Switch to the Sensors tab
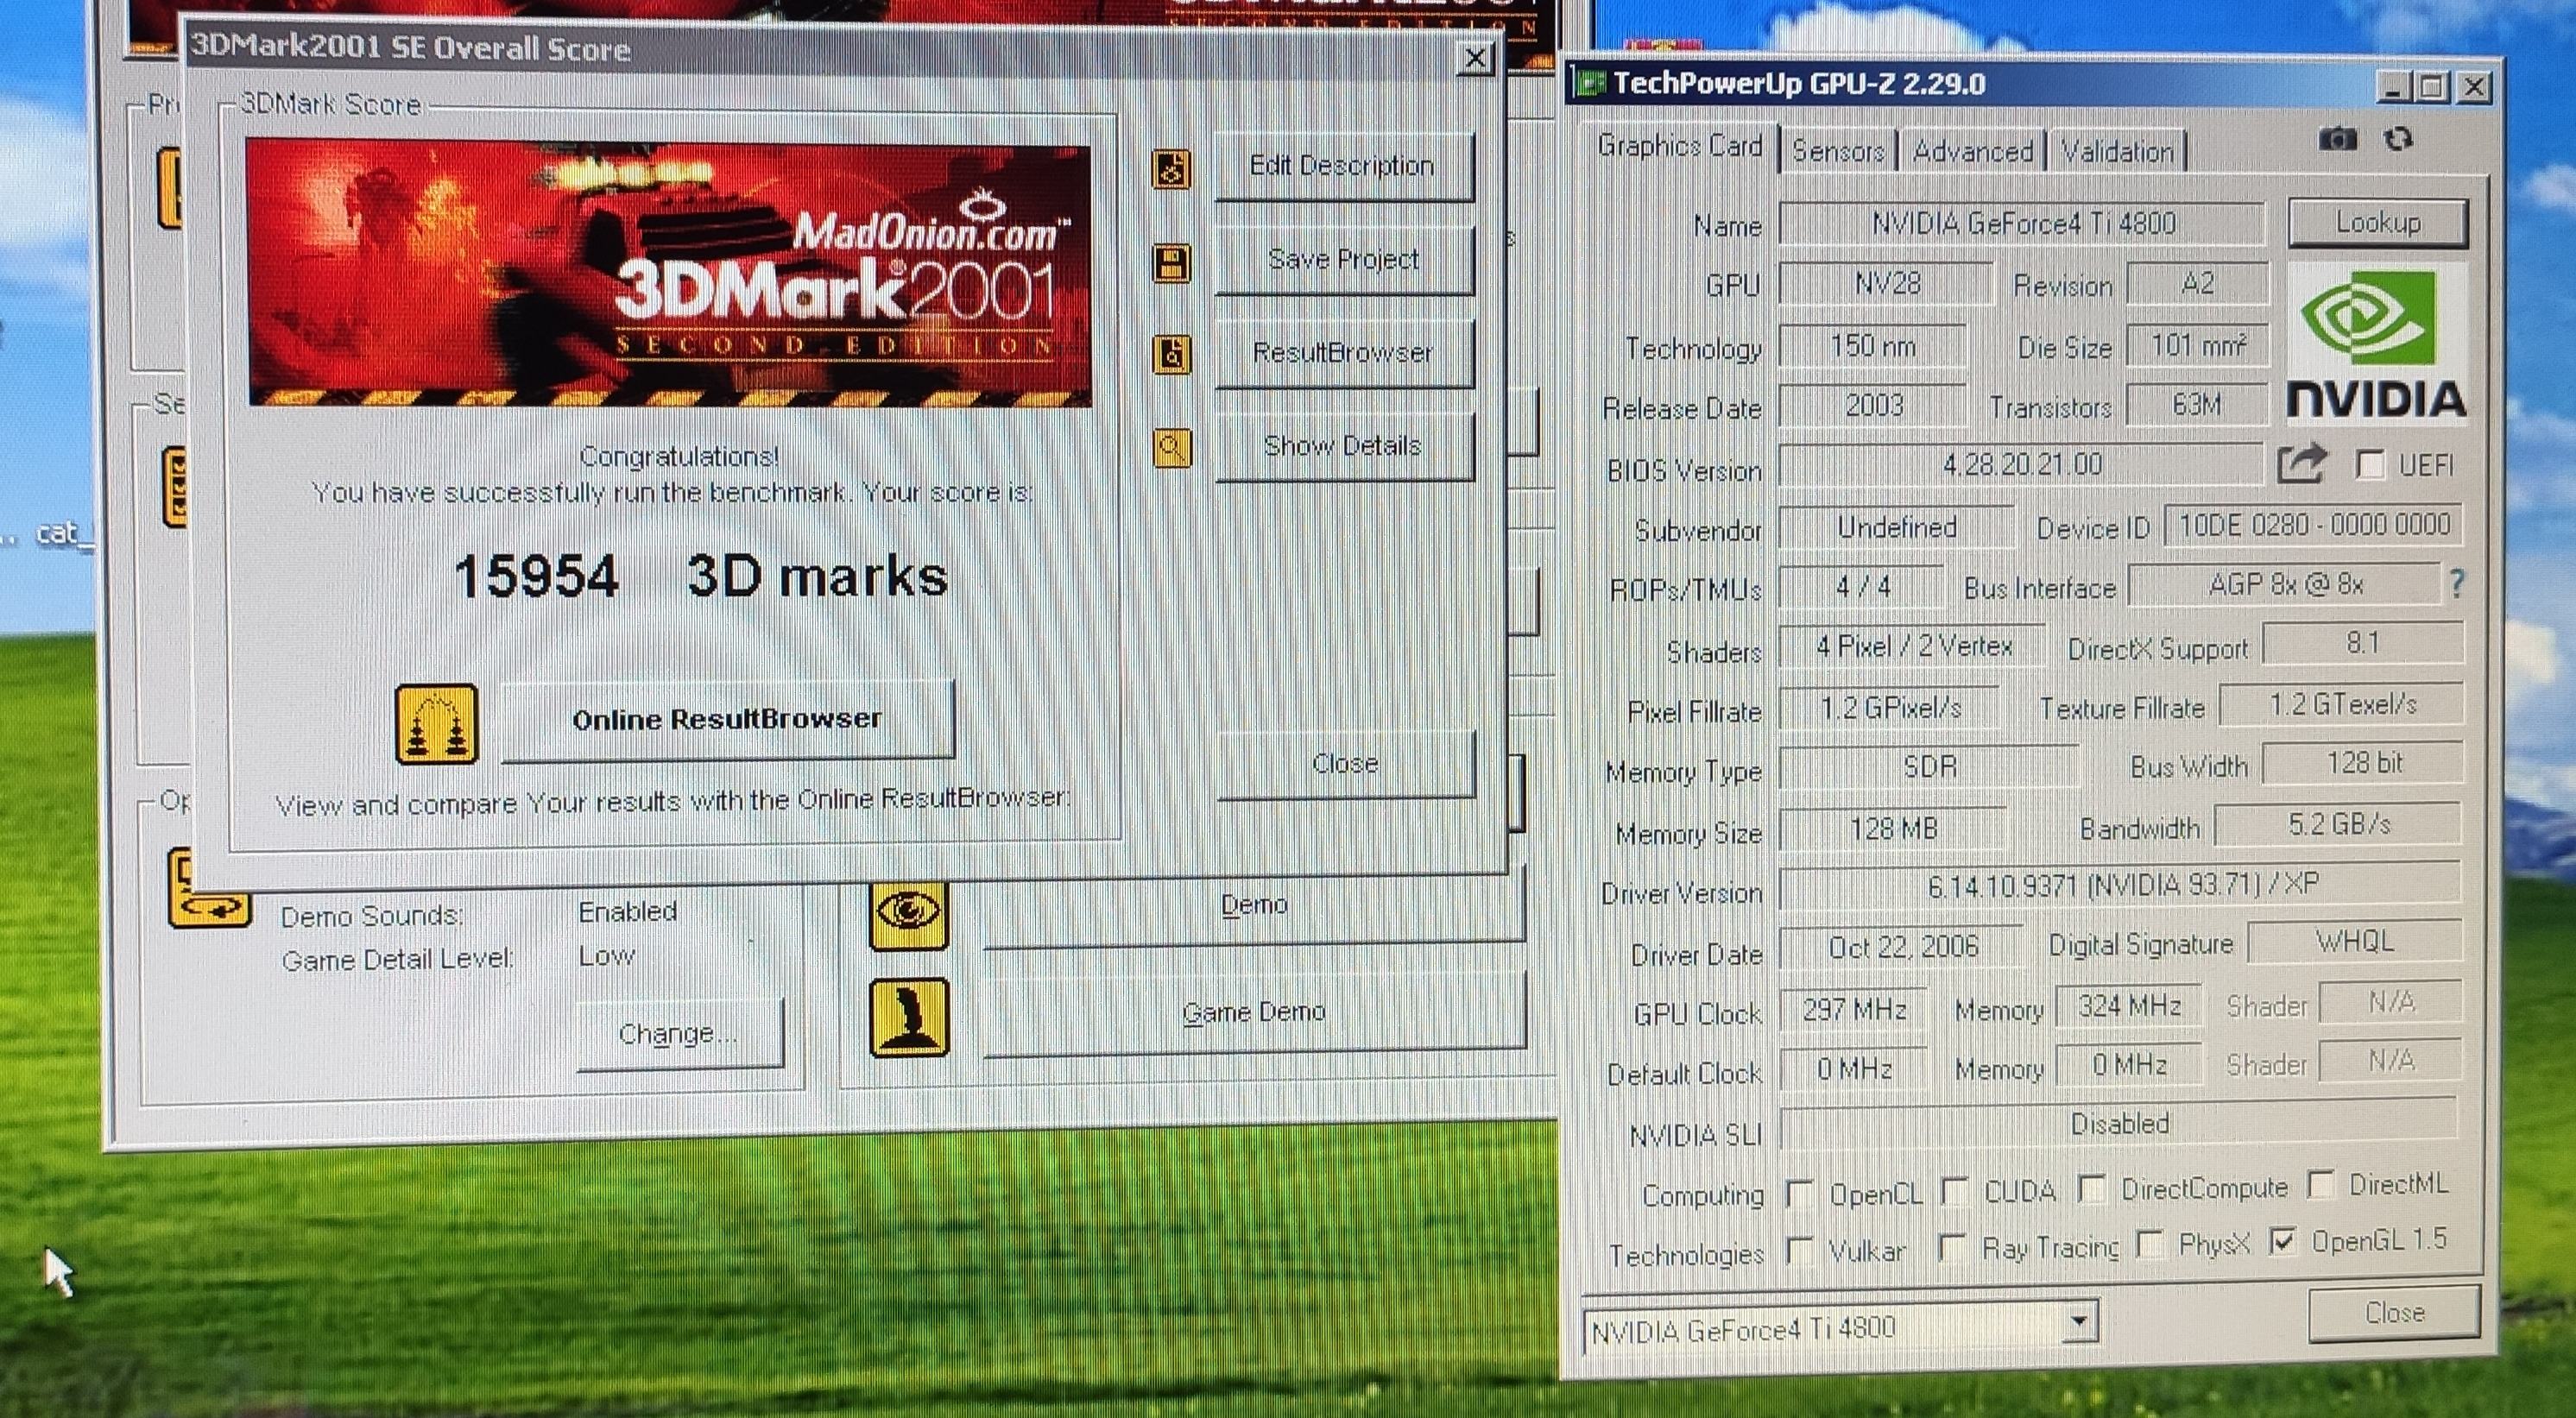This screenshot has height=1418, width=2576. pyautogui.click(x=1838, y=151)
